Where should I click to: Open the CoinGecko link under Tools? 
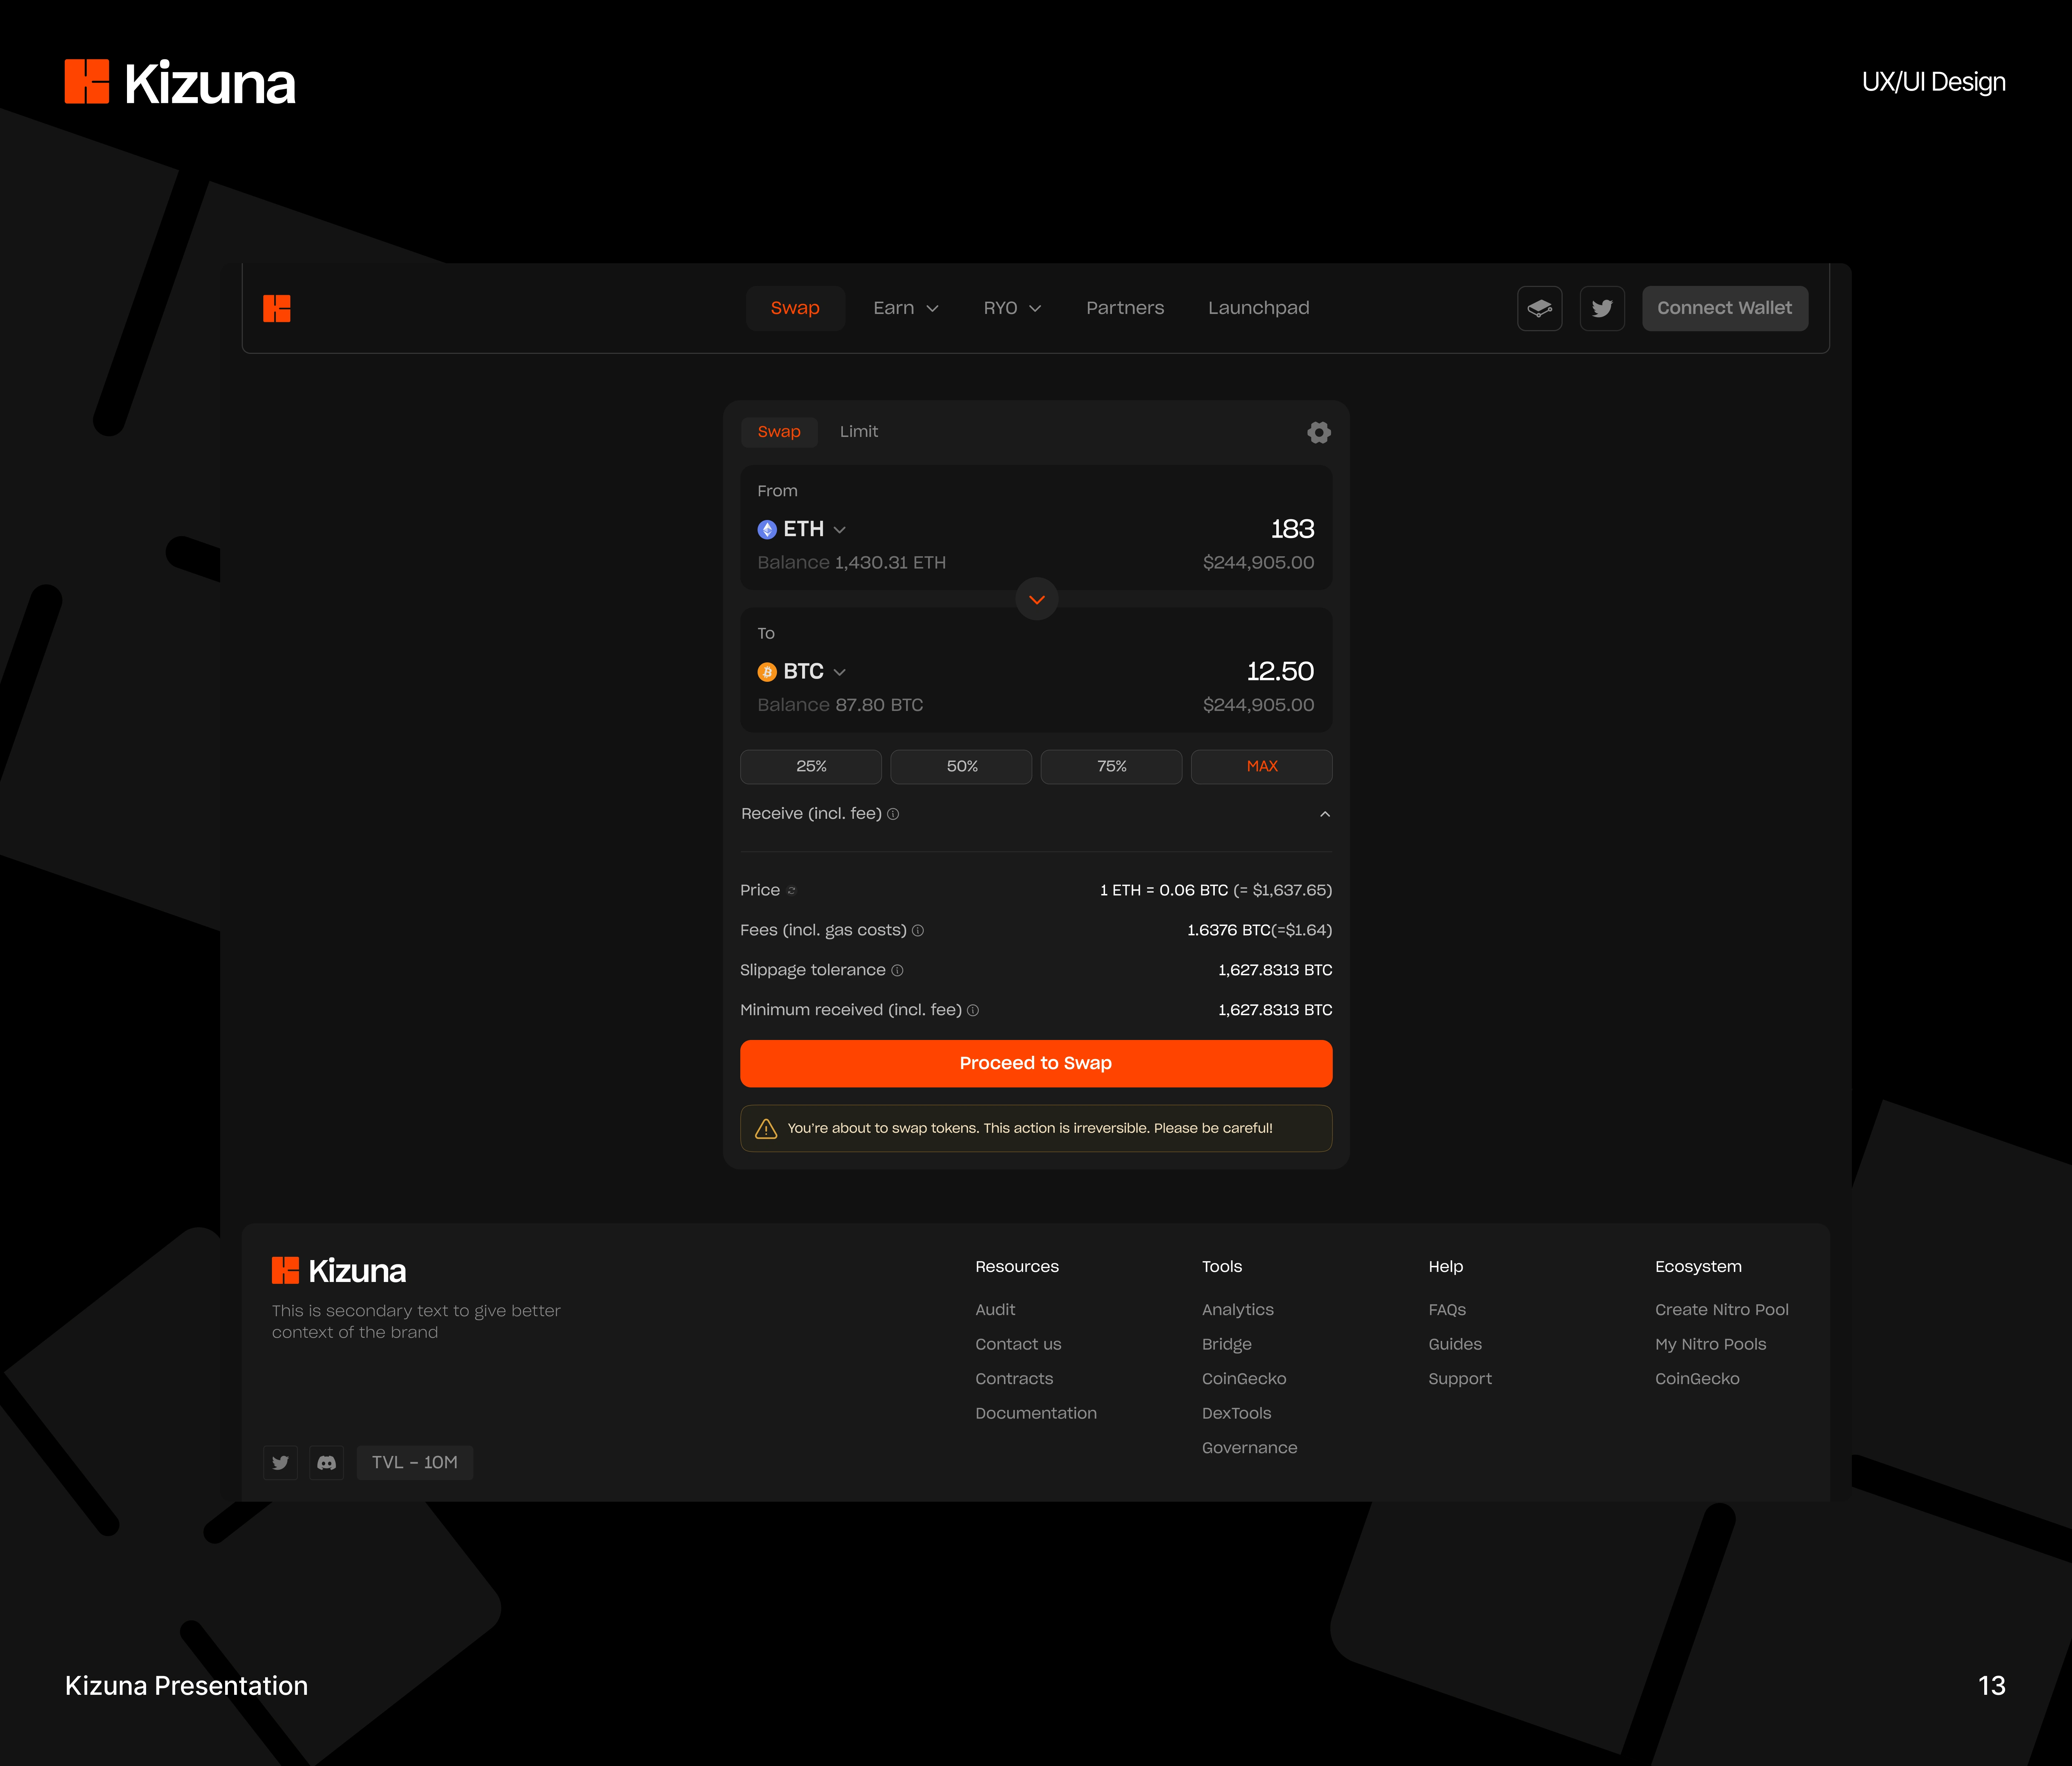point(1244,1378)
